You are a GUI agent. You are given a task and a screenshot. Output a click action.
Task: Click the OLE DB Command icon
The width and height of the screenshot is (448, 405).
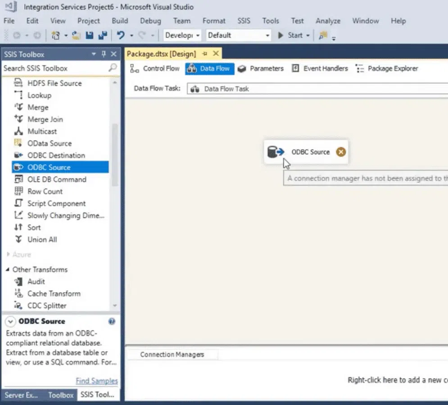point(18,179)
